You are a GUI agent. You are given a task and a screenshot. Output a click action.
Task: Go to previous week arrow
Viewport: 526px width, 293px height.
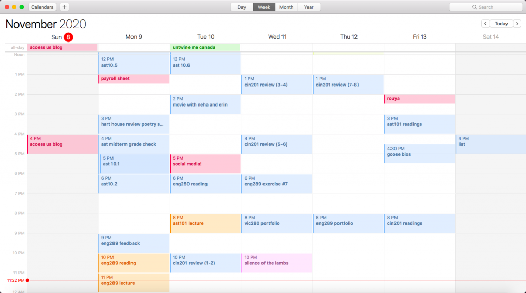tap(485, 24)
